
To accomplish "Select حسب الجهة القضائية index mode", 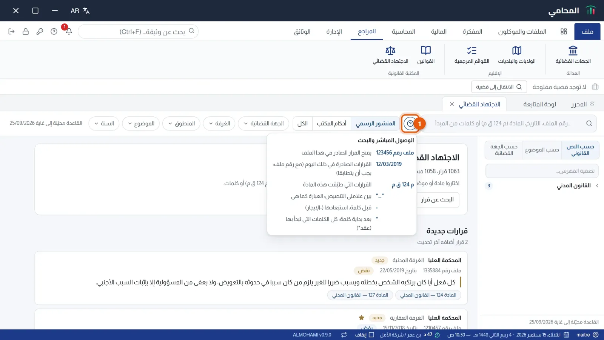I will pyautogui.click(x=504, y=150).
